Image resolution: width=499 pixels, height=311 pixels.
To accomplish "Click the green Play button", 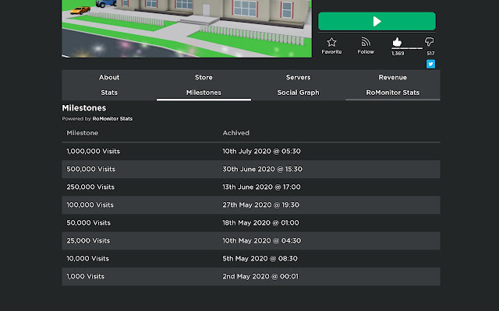I will (x=377, y=21).
